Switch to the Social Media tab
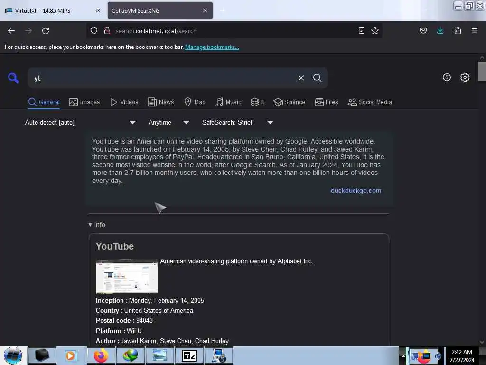The width and height of the screenshot is (486, 365). click(370, 102)
